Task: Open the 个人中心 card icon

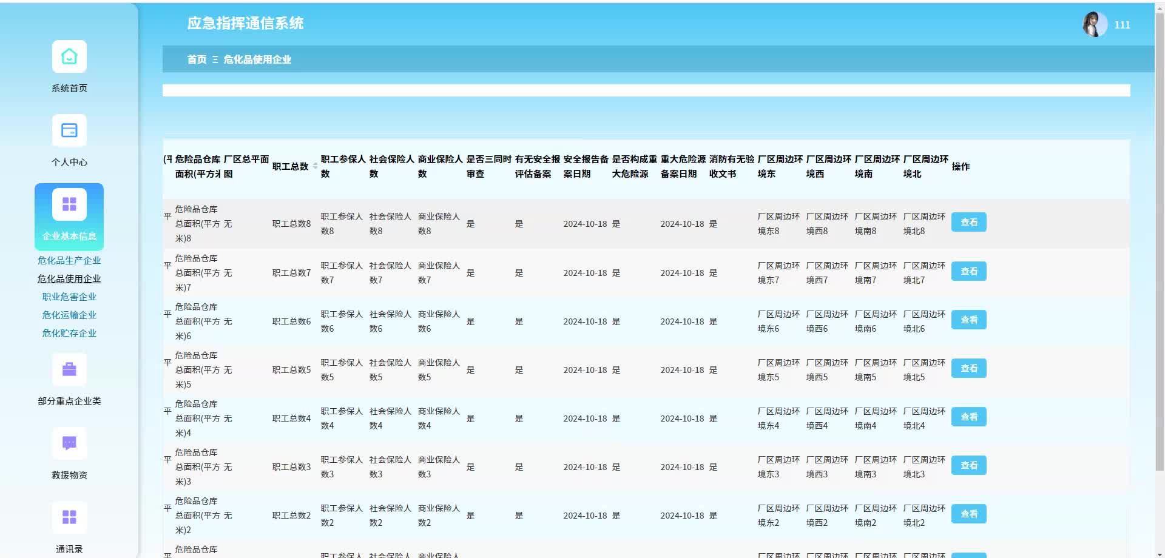Action: pos(69,130)
